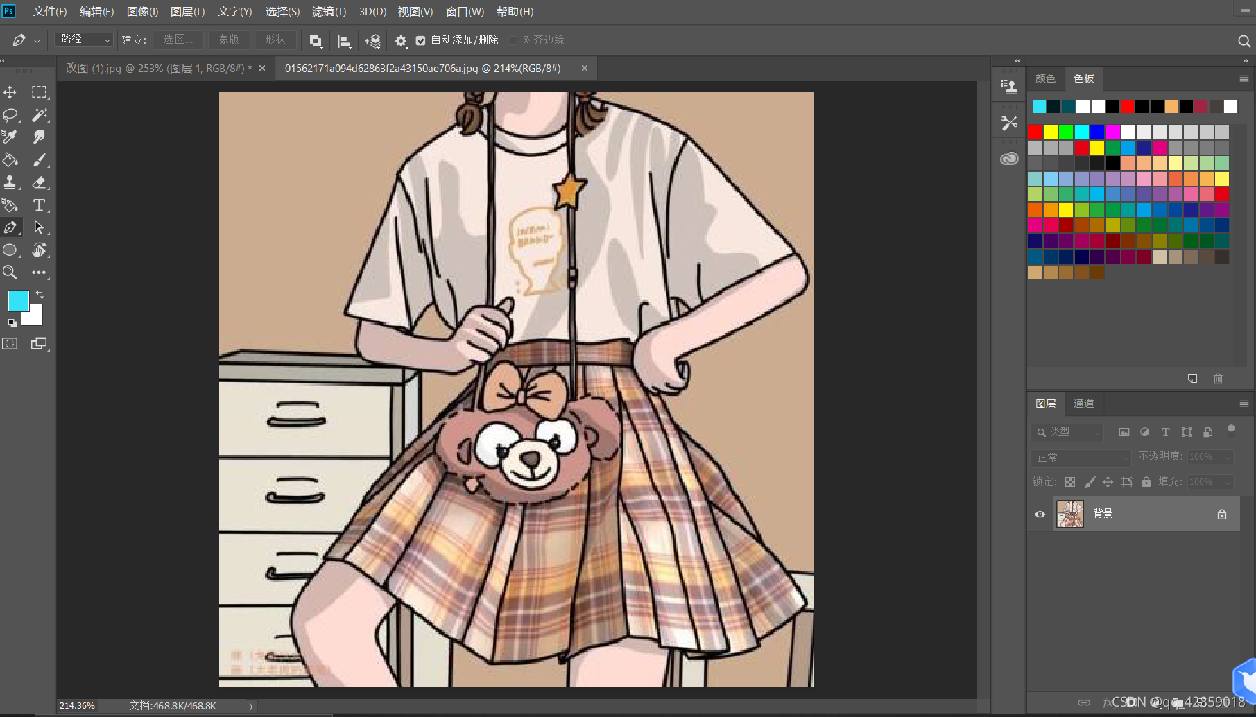Screen dimensions: 1256x717
Task: Open path alignment options
Action: (x=344, y=41)
